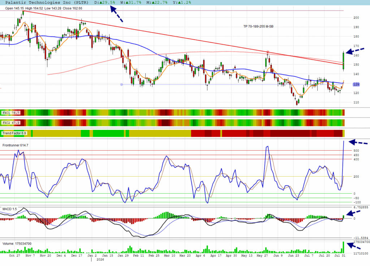Click the circle marker on trendline peak
Viewport: 370px width, 266px height.
pos(268,52)
